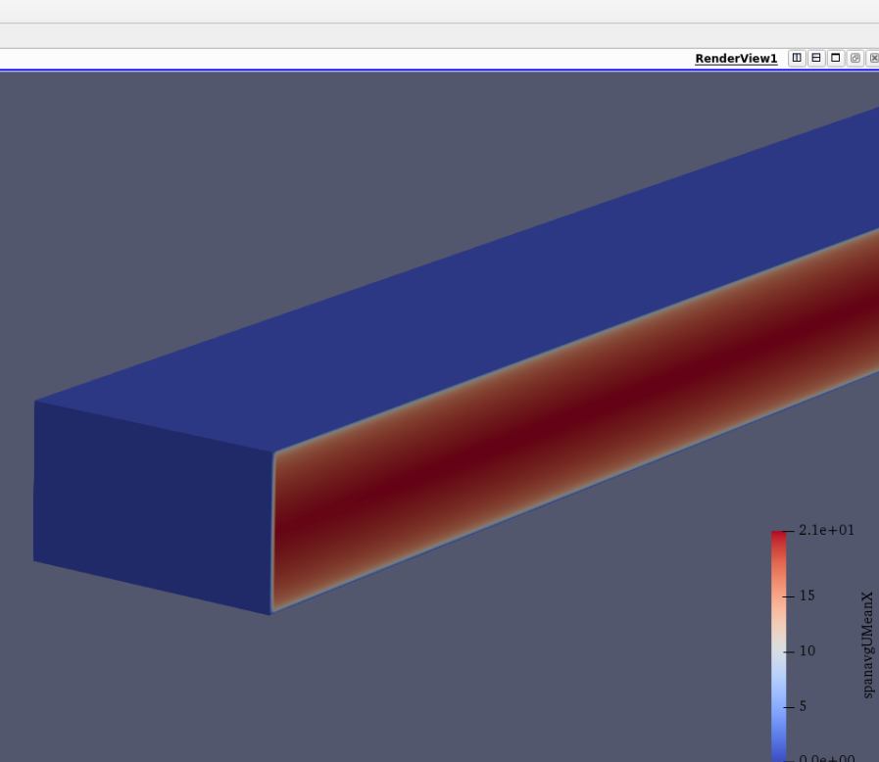The image size is (879, 762).
Task: Click the greyed-out restore view icon
Action: click(x=855, y=58)
